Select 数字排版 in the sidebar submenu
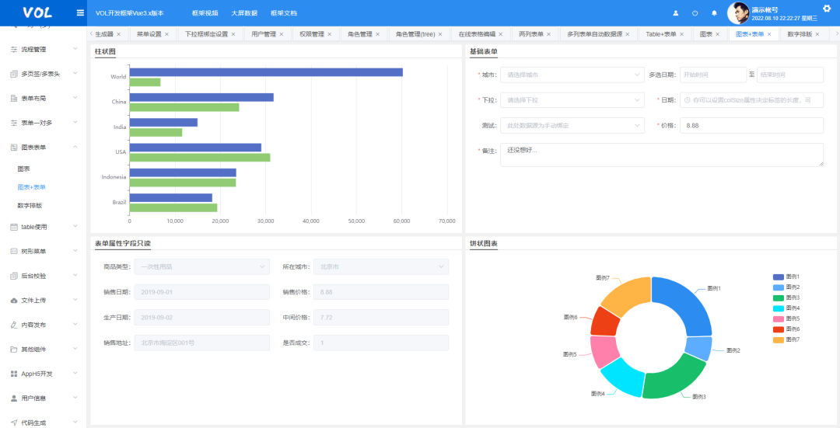Image resolution: width=840 pixels, height=428 pixels. [x=30, y=205]
